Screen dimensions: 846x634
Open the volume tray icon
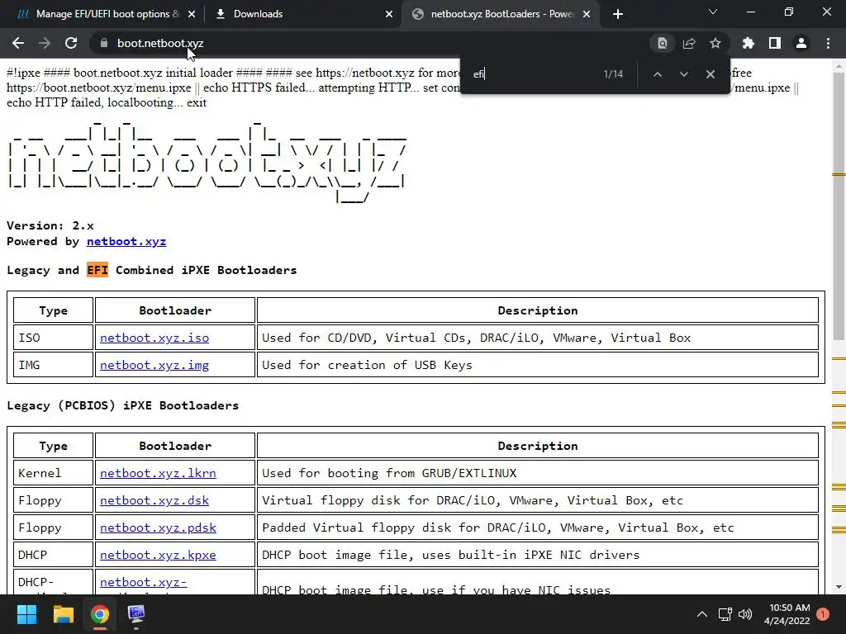click(745, 614)
